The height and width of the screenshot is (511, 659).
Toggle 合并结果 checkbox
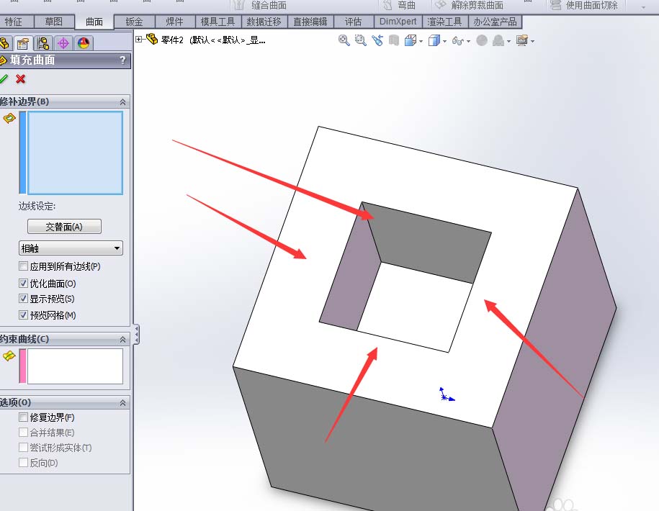[x=24, y=432]
